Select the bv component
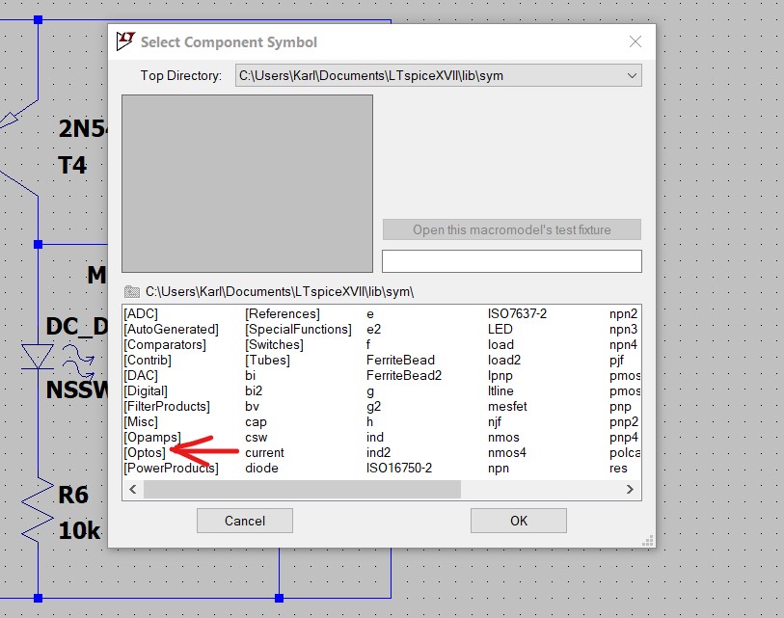 pos(252,407)
